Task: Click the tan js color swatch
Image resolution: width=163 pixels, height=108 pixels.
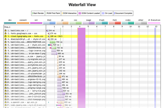Action: pos(62,23)
